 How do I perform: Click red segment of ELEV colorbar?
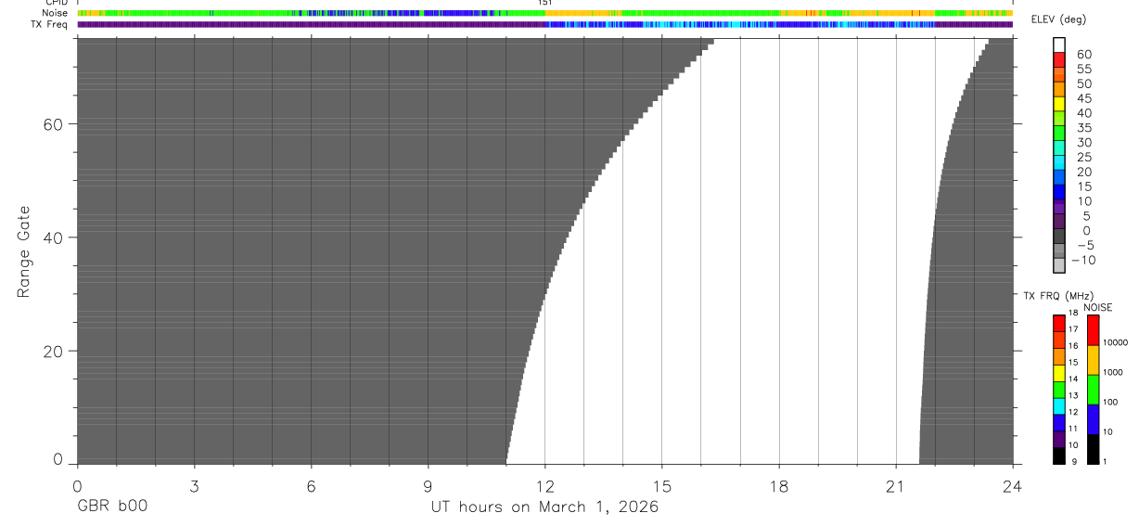(1059, 62)
